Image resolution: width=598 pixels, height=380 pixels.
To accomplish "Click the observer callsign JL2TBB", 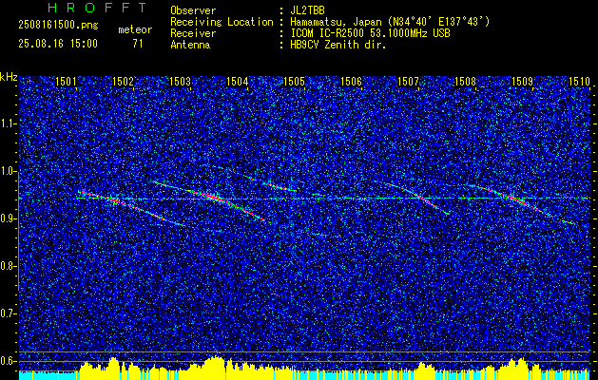I will tap(308, 10).
